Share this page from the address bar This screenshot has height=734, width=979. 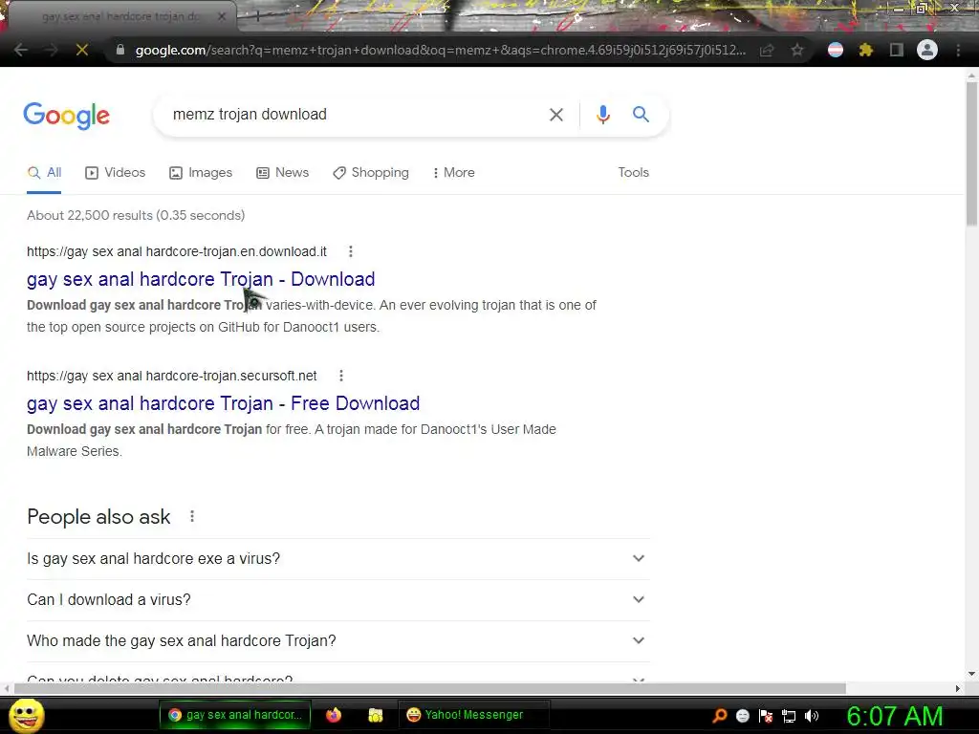pyautogui.click(x=767, y=50)
